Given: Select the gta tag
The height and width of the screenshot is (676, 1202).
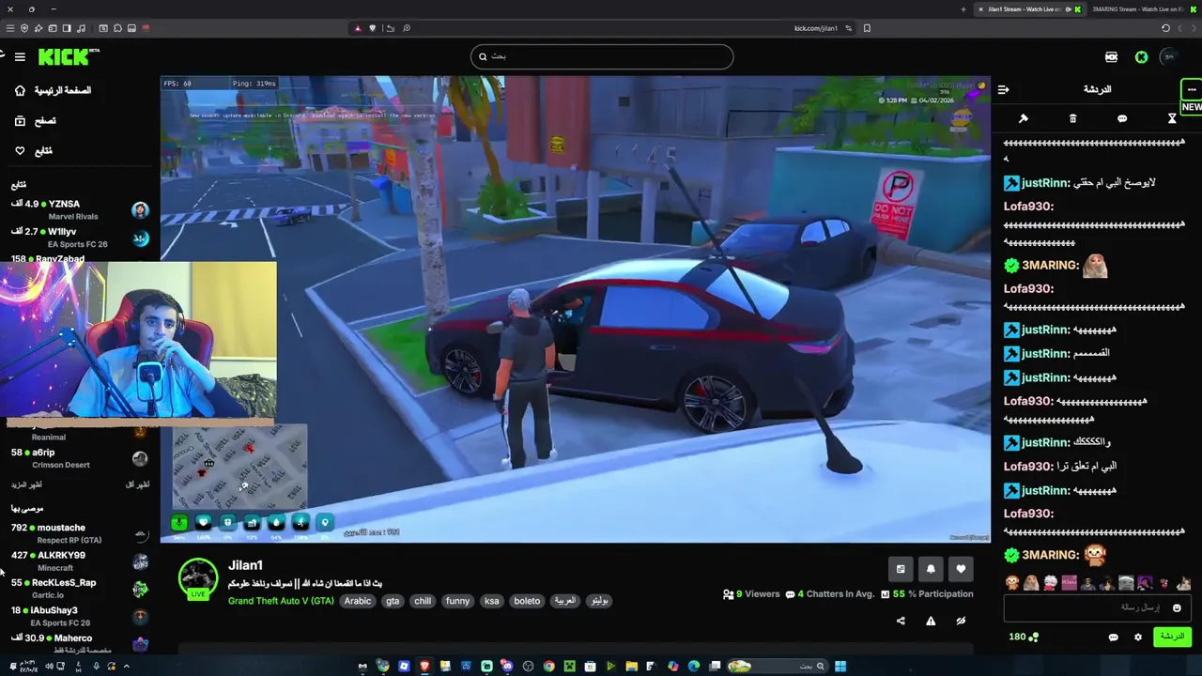Looking at the screenshot, I should tap(393, 601).
